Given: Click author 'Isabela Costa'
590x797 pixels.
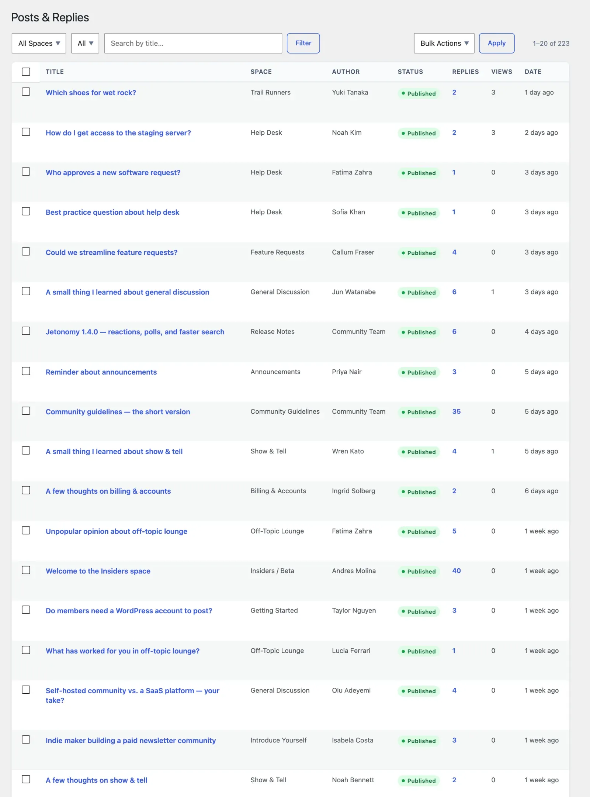Looking at the screenshot, I should click(x=353, y=740).
